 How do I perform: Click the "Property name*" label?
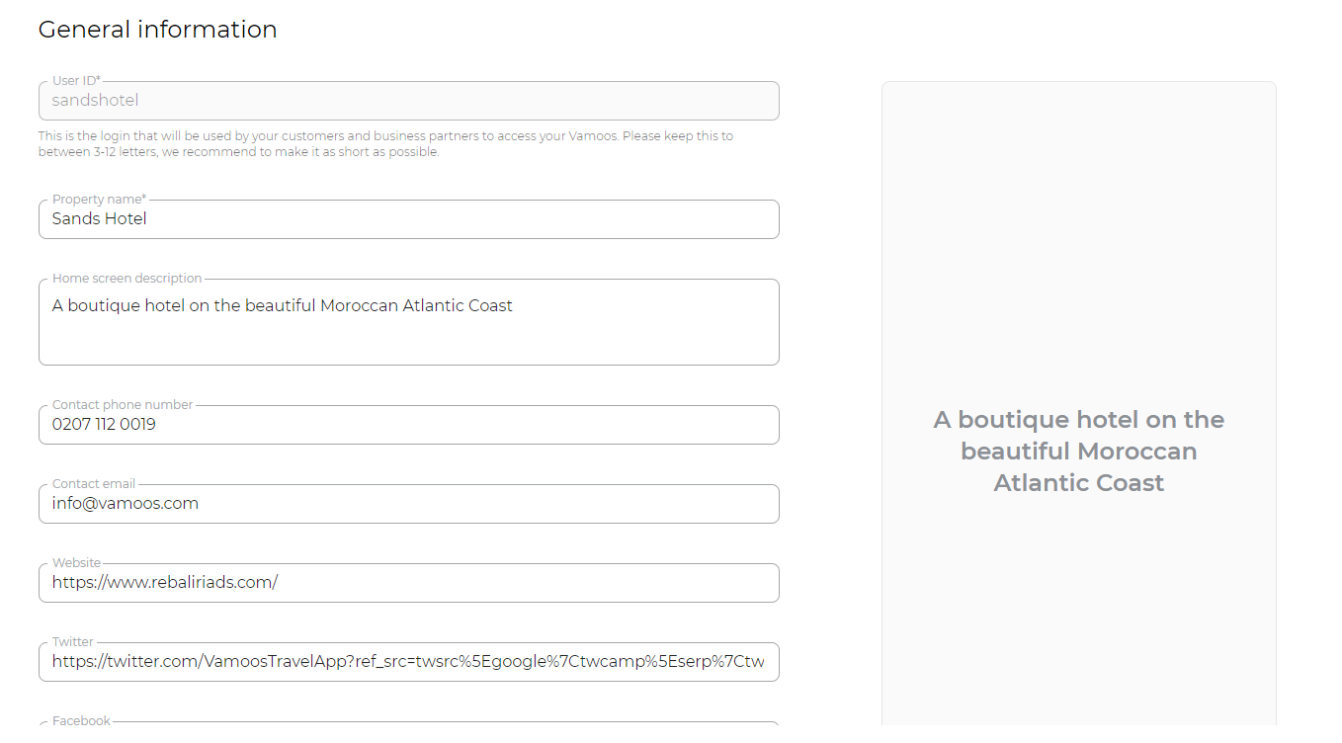[x=99, y=200]
